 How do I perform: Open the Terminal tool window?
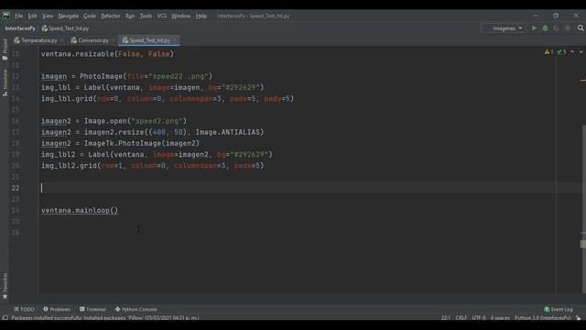(x=92, y=310)
